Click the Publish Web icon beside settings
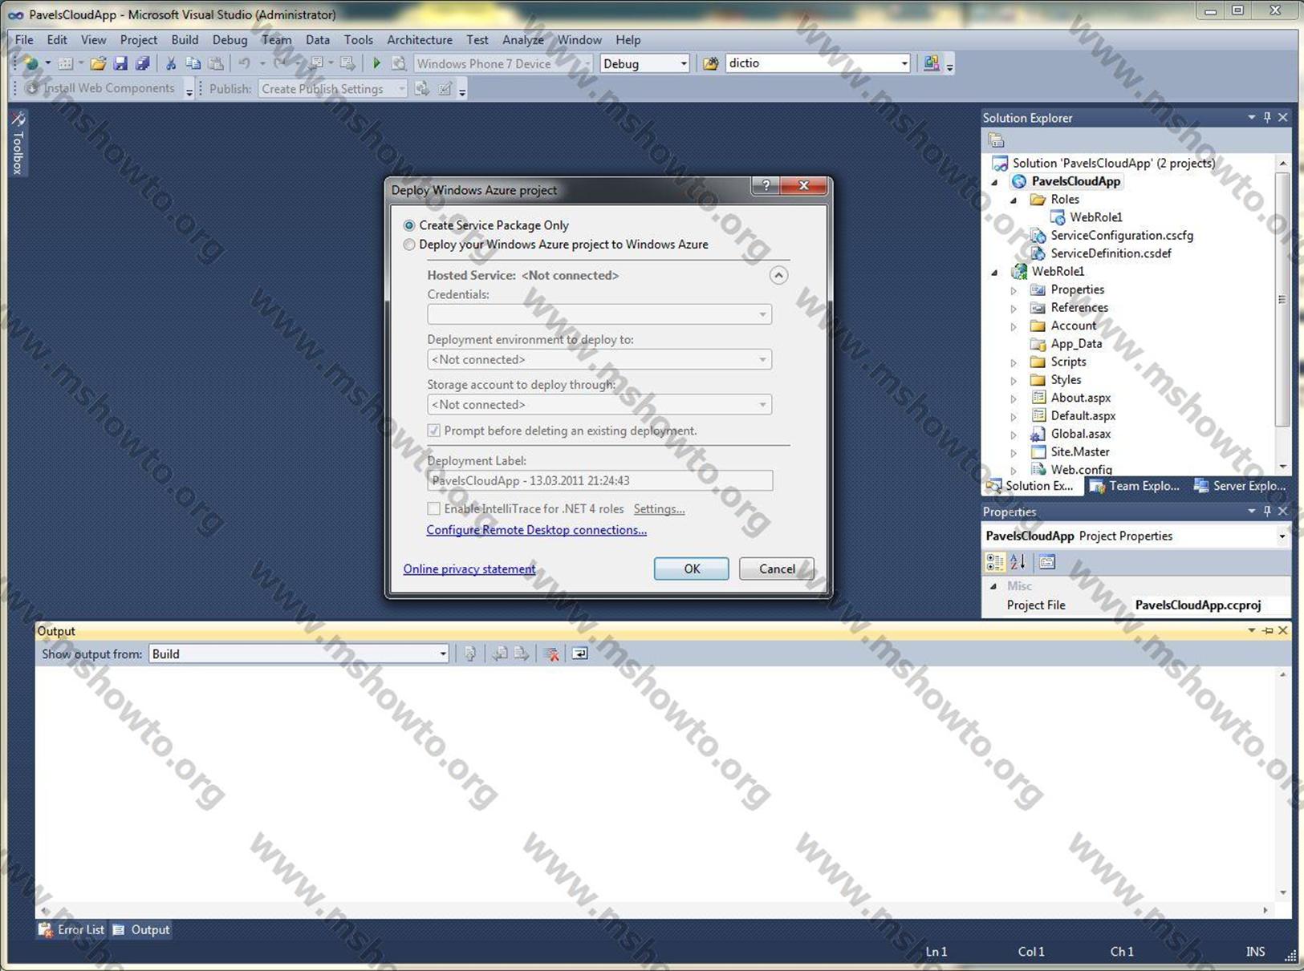This screenshot has height=971, width=1304. pos(422,89)
